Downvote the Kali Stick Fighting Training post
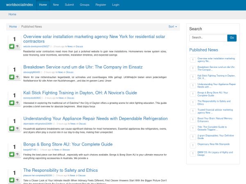The height and width of the screenshot is (184, 246). [x=17, y=103]
